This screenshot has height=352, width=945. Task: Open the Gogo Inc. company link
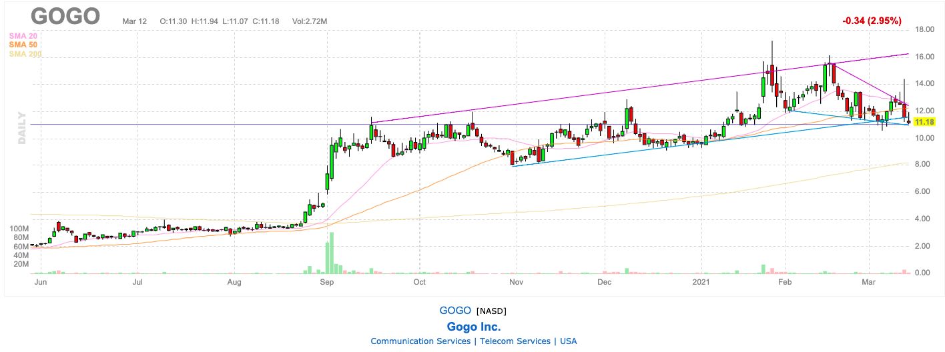coord(474,327)
